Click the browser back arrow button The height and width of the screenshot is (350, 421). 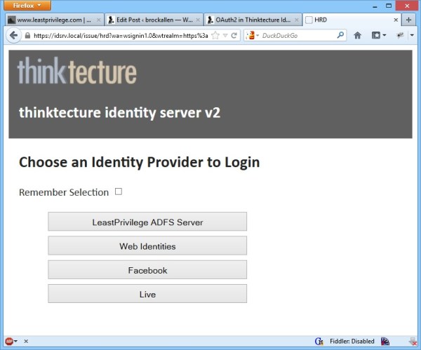click(13, 34)
